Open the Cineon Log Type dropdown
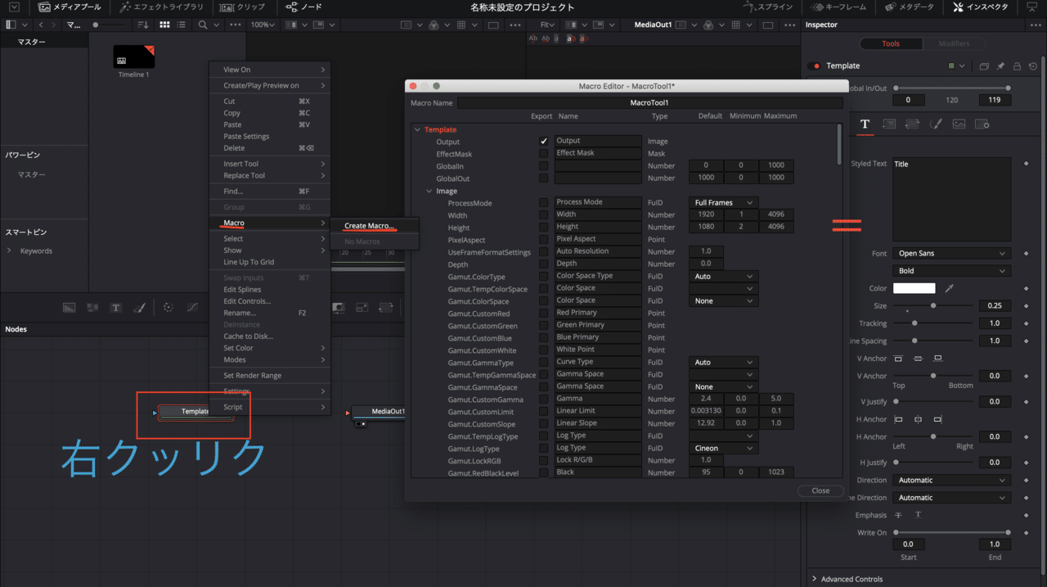Viewport: 1047px width, 587px height. tap(723, 448)
